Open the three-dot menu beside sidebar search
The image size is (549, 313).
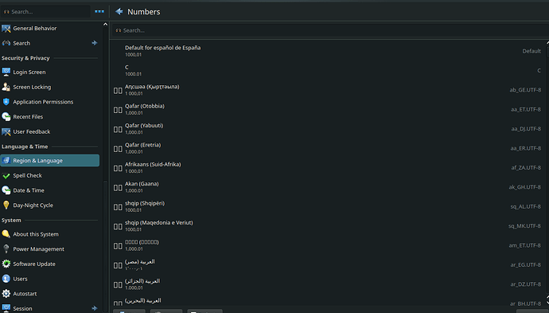click(99, 12)
